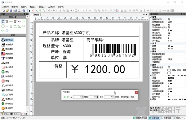Viewport: 186px width, 120px height.
Task: Open the 文件(F) menu
Action: point(6,7)
